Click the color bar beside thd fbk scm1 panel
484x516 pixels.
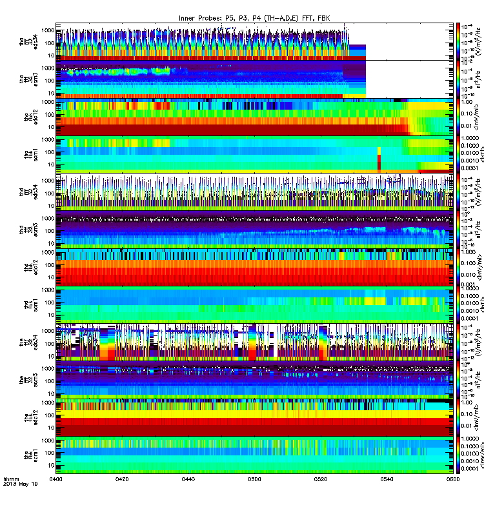[x=458, y=304]
